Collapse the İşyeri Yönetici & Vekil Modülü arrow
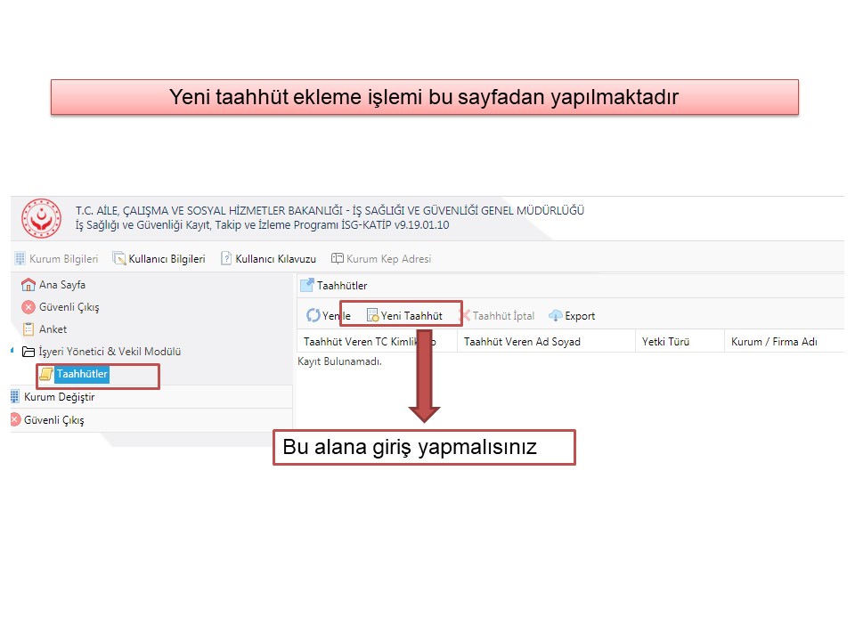Screen dimensions: 855x641 [12, 352]
